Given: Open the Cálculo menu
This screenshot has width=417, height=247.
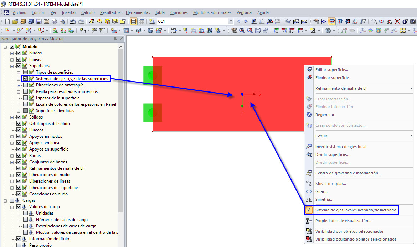Looking at the screenshot, I should click(x=88, y=12).
